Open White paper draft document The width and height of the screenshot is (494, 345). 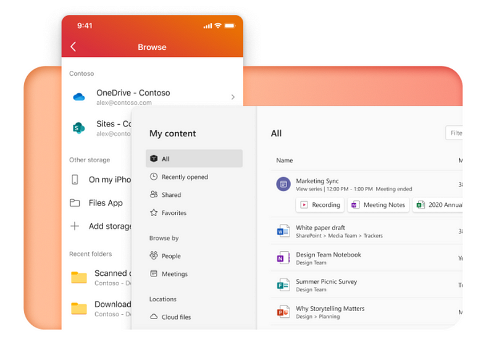click(x=320, y=227)
